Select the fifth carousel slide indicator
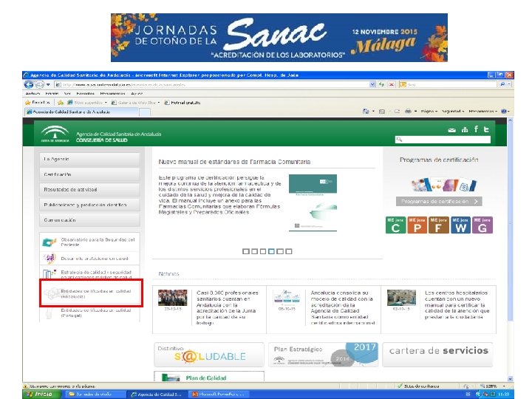Image resolution: width=532 pixels, height=399 pixels. 280,251
